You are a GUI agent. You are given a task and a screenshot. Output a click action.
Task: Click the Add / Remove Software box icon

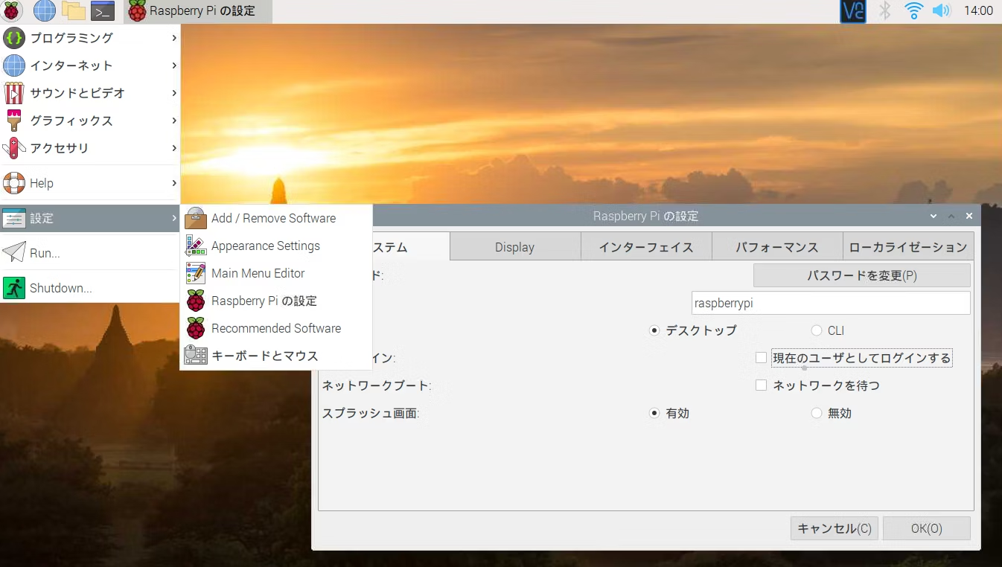[196, 218]
